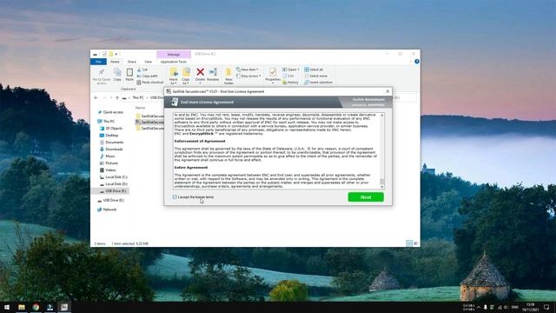This screenshot has height=313, width=556.
Task: Expand the Open dropdown in ribbon
Action: coord(291,70)
